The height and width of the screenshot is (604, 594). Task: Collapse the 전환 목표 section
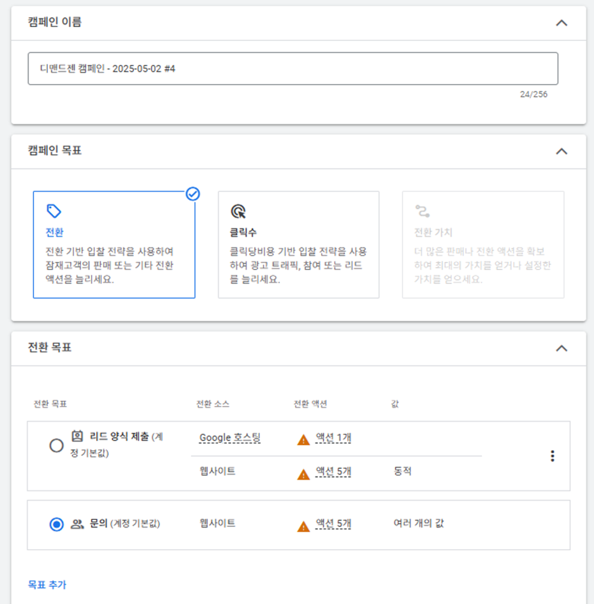(562, 348)
